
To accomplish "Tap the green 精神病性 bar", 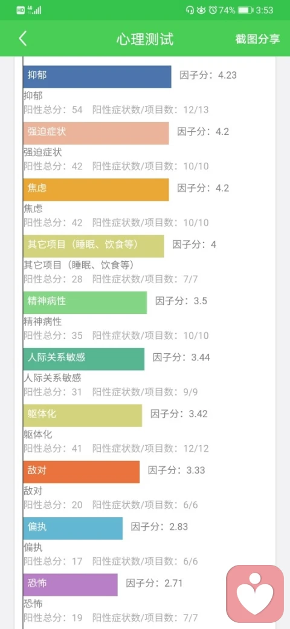I will [85, 303].
